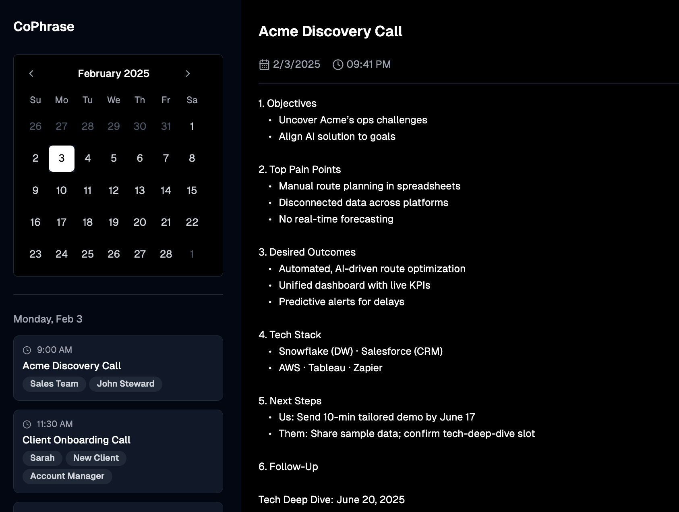Image resolution: width=679 pixels, height=512 pixels.
Task: Click the John Steward tag
Action: 126,384
